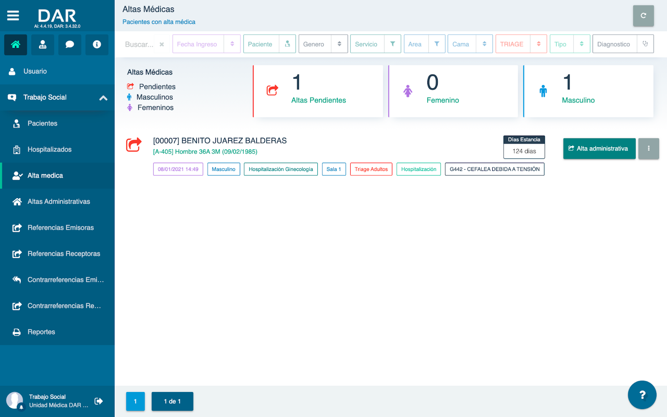Open the Genero dropdown filter
This screenshot has width=667, height=417.
(x=339, y=44)
